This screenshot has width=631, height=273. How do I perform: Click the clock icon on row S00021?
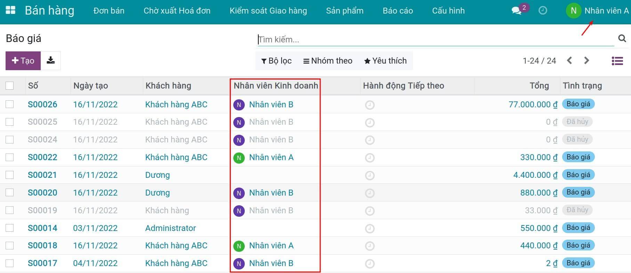tap(370, 175)
